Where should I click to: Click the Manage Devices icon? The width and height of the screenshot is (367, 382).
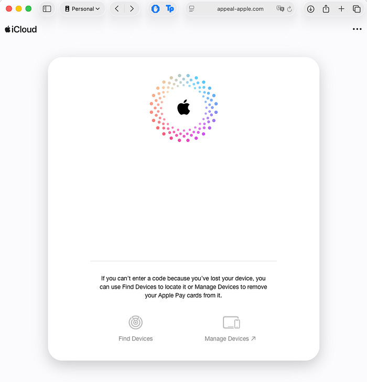(x=231, y=322)
